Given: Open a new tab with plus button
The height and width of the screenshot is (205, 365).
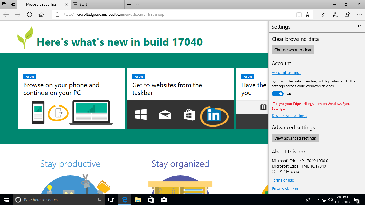Looking at the screenshot, I should [129, 4].
